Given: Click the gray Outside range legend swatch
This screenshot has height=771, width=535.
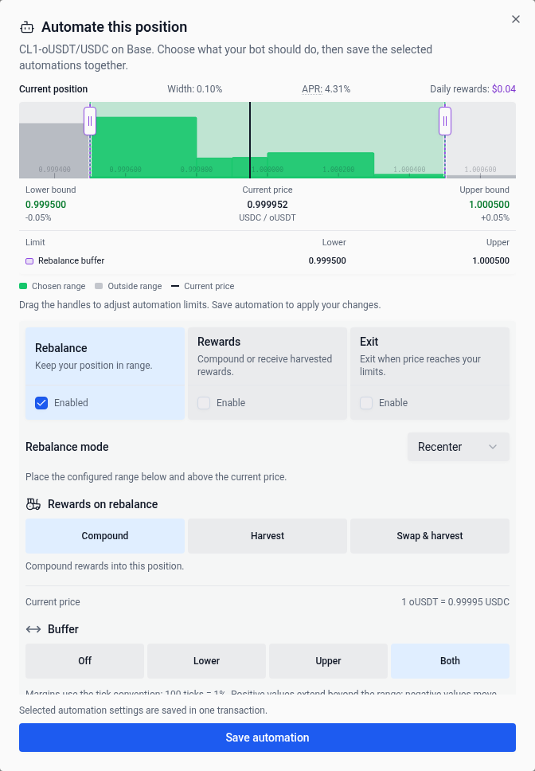Looking at the screenshot, I should click(x=99, y=286).
